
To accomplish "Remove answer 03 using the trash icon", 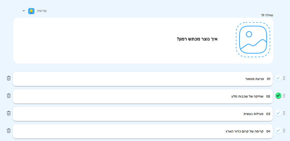I will (x=9, y=113).
